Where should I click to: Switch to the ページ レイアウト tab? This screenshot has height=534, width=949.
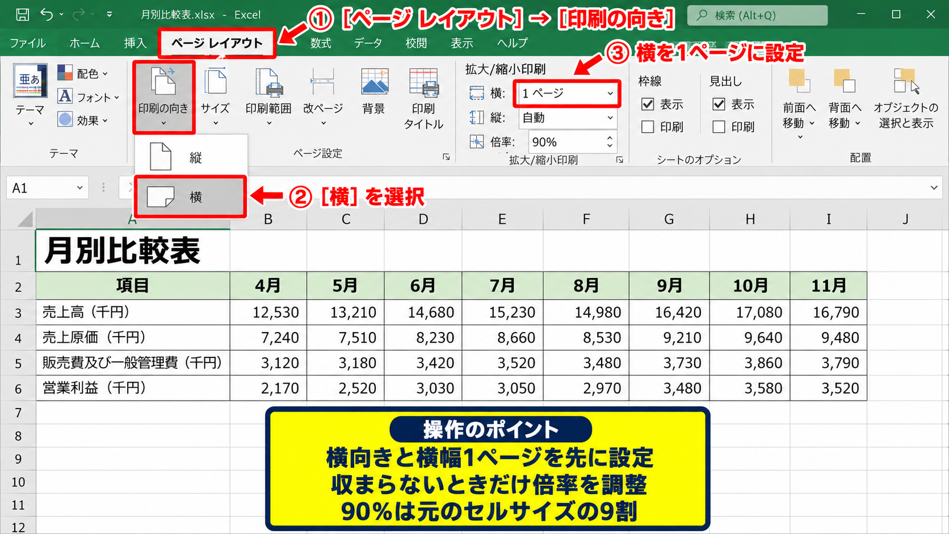pos(217,43)
